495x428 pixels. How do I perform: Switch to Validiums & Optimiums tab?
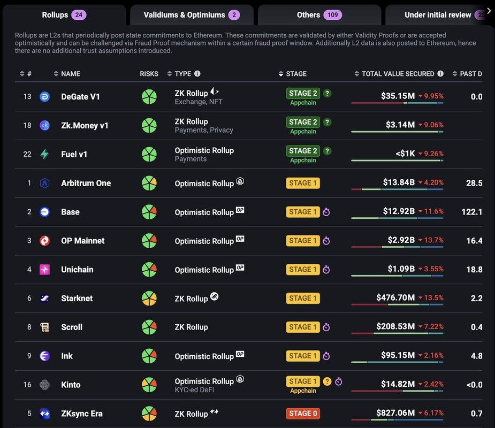click(x=192, y=15)
